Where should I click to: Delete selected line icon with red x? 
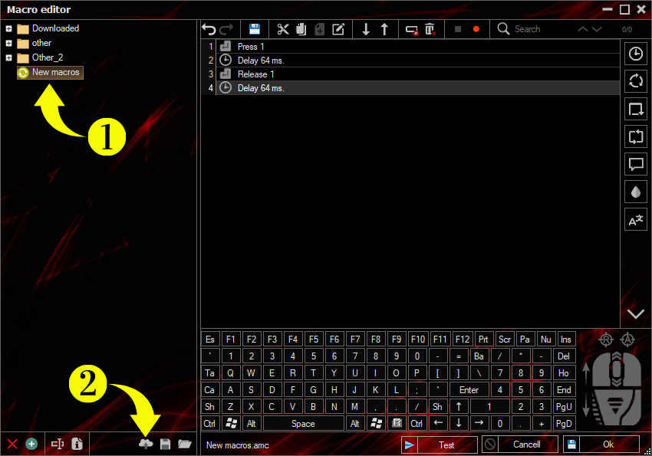pos(412,30)
